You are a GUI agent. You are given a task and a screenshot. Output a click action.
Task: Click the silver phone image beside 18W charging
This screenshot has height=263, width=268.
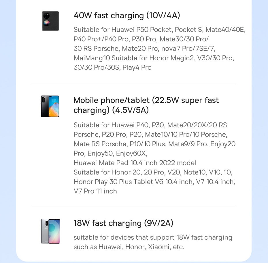tap(50, 231)
